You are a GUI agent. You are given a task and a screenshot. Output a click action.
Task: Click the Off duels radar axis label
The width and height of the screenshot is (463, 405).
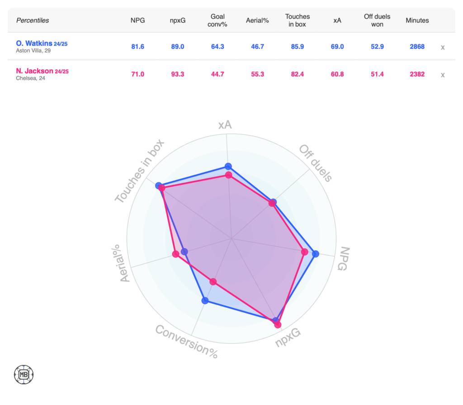[x=316, y=163]
